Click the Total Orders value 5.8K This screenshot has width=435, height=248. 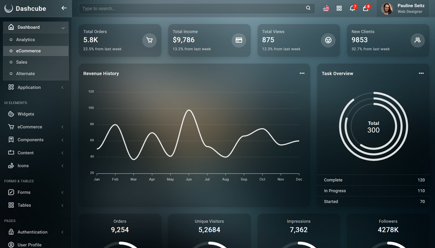pos(91,40)
